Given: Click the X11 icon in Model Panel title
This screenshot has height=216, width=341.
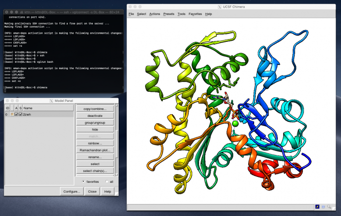Looking at the screenshot, I should click(51, 101).
